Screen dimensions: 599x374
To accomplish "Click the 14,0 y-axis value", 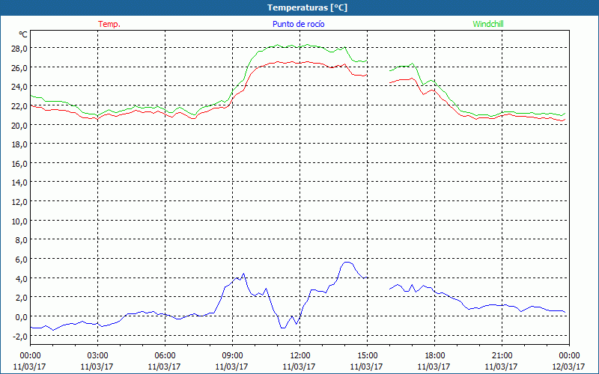I will tap(20, 183).
